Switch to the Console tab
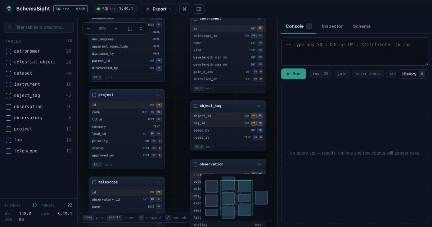 [x=299, y=26]
